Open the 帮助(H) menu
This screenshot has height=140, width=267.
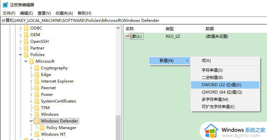[x=84, y=13]
